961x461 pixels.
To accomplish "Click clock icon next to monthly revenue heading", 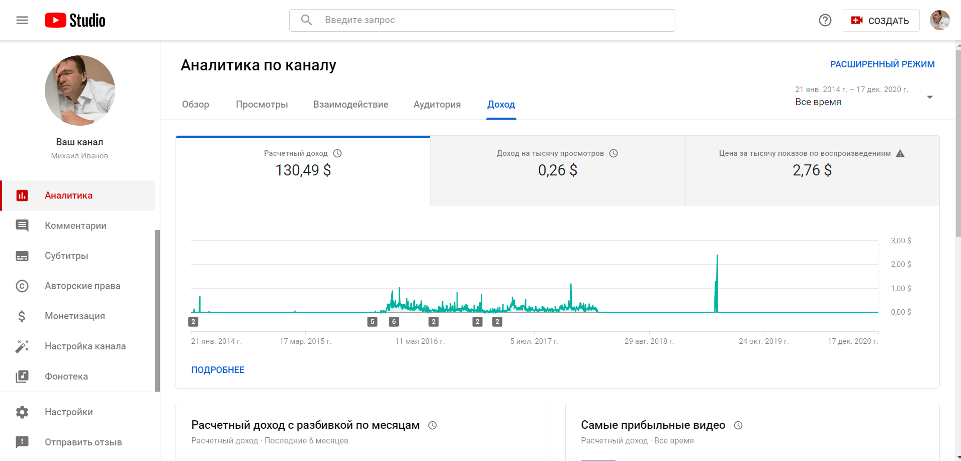I will (x=432, y=425).
